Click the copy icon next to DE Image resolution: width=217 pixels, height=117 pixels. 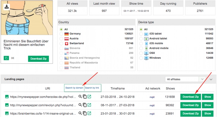(6, 58)
